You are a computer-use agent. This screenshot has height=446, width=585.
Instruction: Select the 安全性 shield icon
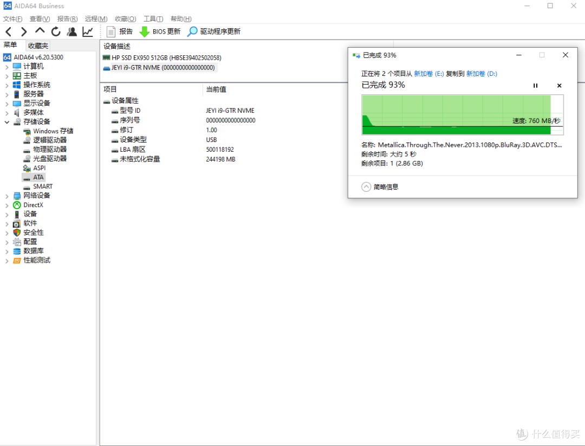pyautogui.click(x=17, y=232)
